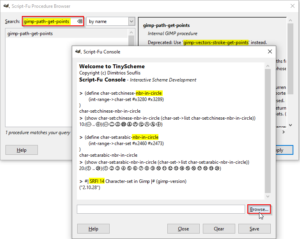
Task: Click the 'char-set:chinese-nbr-in-circle' result line
Action: pyautogui.click(x=110, y=111)
